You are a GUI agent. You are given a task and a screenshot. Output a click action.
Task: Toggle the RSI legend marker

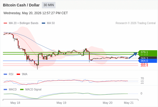(5, 74)
